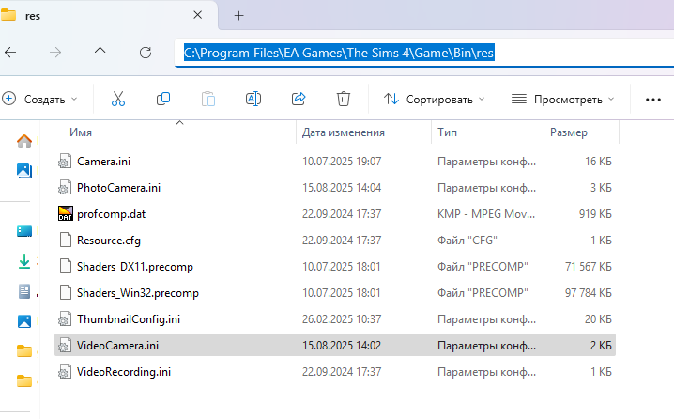This screenshot has height=419, width=674.
Task: Click the profcomp.dat DAT icon
Action: pos(66,214)
